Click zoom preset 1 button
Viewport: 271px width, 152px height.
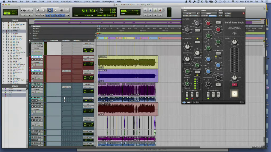click(x=22, y=16)
